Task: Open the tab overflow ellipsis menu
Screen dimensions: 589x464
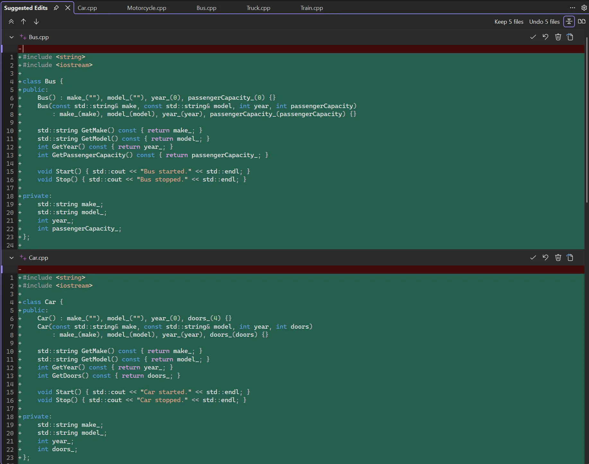Action: 573,8
